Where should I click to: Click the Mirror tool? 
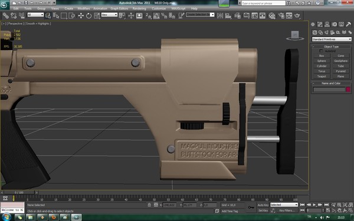(x=220, y=15)
